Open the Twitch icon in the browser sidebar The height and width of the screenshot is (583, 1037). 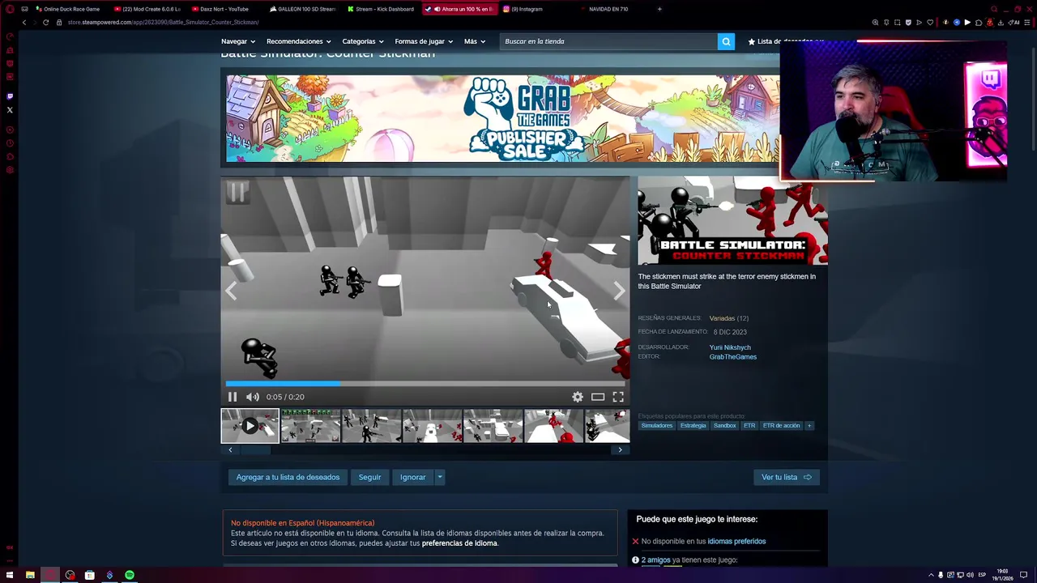(10, 96)
